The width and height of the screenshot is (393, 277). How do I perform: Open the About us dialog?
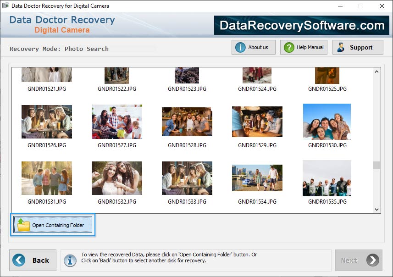click(253, 47)
